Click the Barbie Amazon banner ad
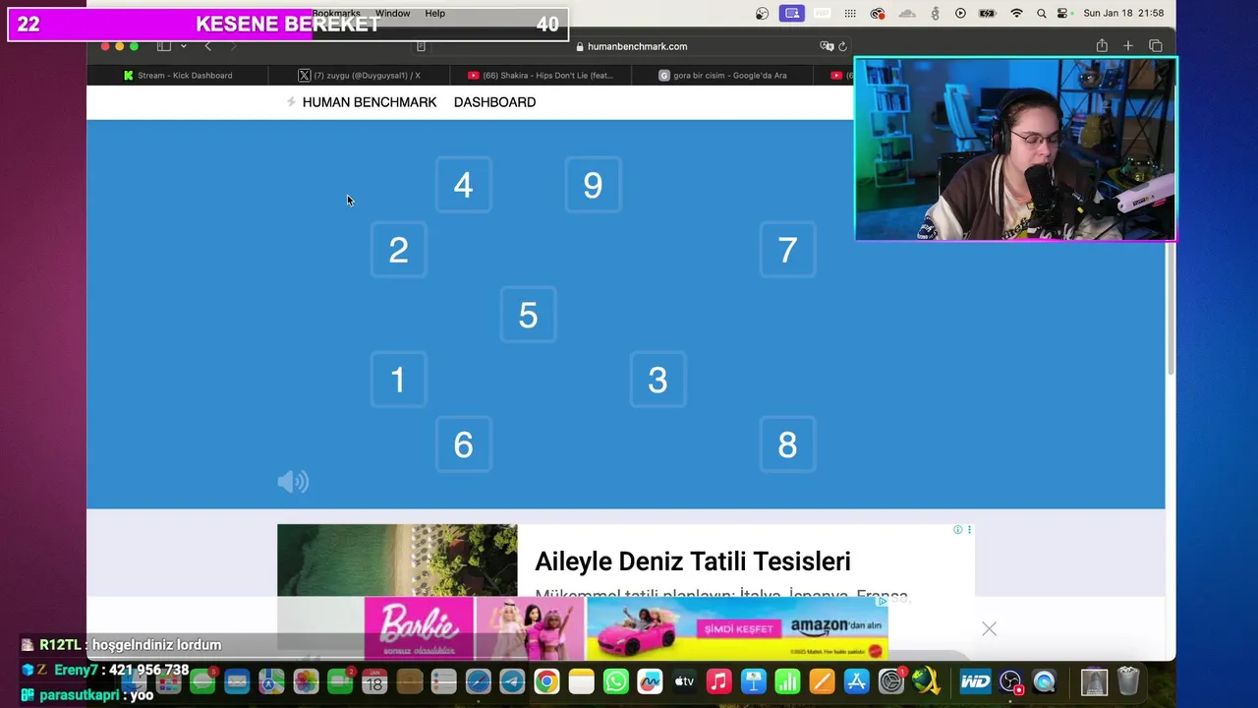Viewport: 1258px width, 708px height. 626,628
